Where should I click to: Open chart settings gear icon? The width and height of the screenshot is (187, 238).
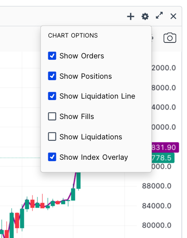(x=145, y=16)
